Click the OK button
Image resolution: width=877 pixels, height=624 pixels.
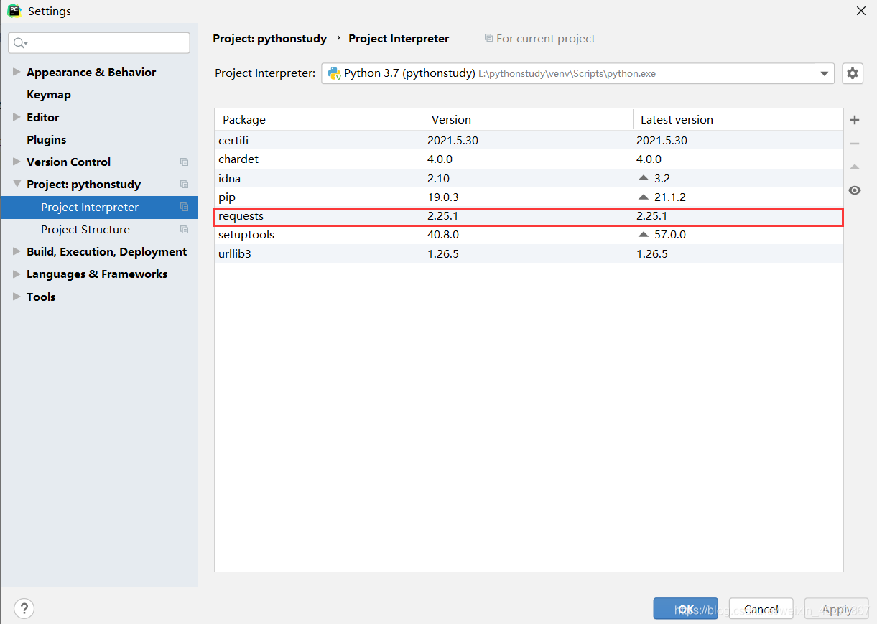pyautogui.click(x=685, y=609)
